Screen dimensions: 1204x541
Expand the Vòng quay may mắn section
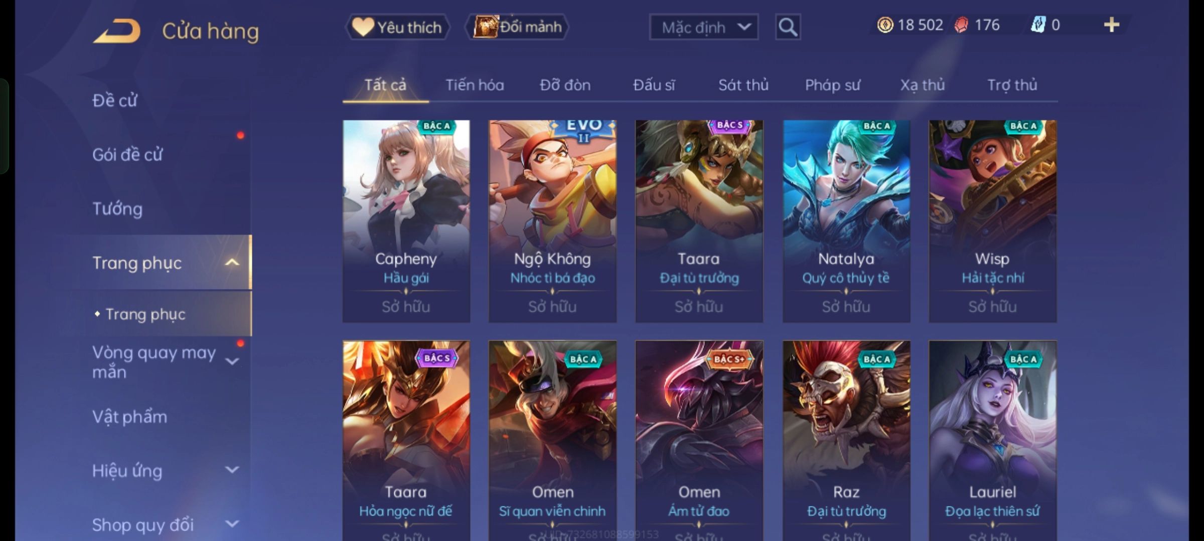point(232,361)
